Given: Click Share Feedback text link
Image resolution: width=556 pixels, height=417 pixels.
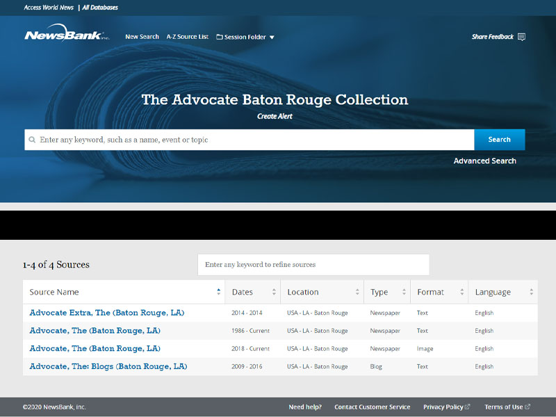Looking at the screenshot, I should [x=493, y=37].
